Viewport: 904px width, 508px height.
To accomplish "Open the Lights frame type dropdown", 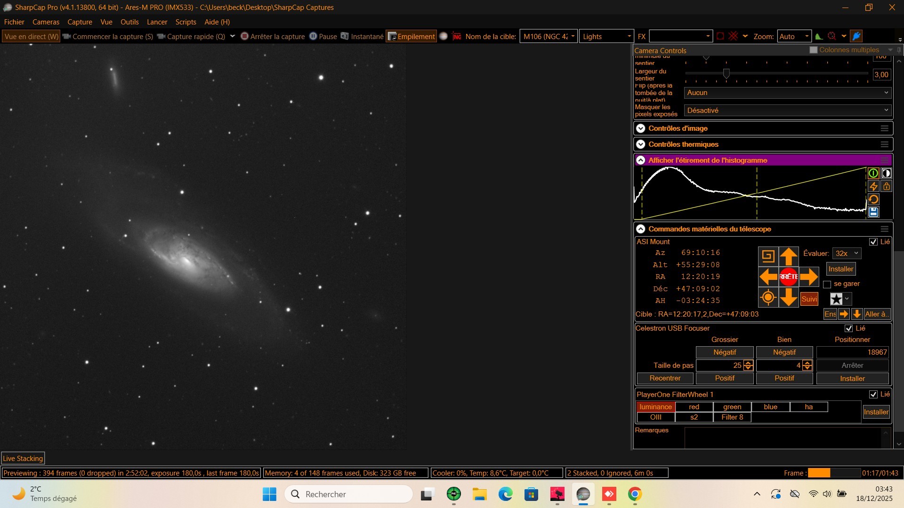I will click(606, 36).
